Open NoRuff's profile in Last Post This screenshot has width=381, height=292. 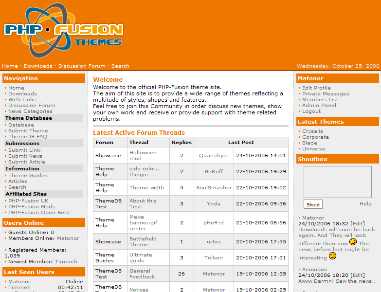pos(214,171)
